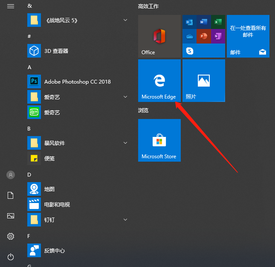This screenshot has width=275, height=267.
Task: Launch Microsoft Edge from the tile
Action: [159, 81]
